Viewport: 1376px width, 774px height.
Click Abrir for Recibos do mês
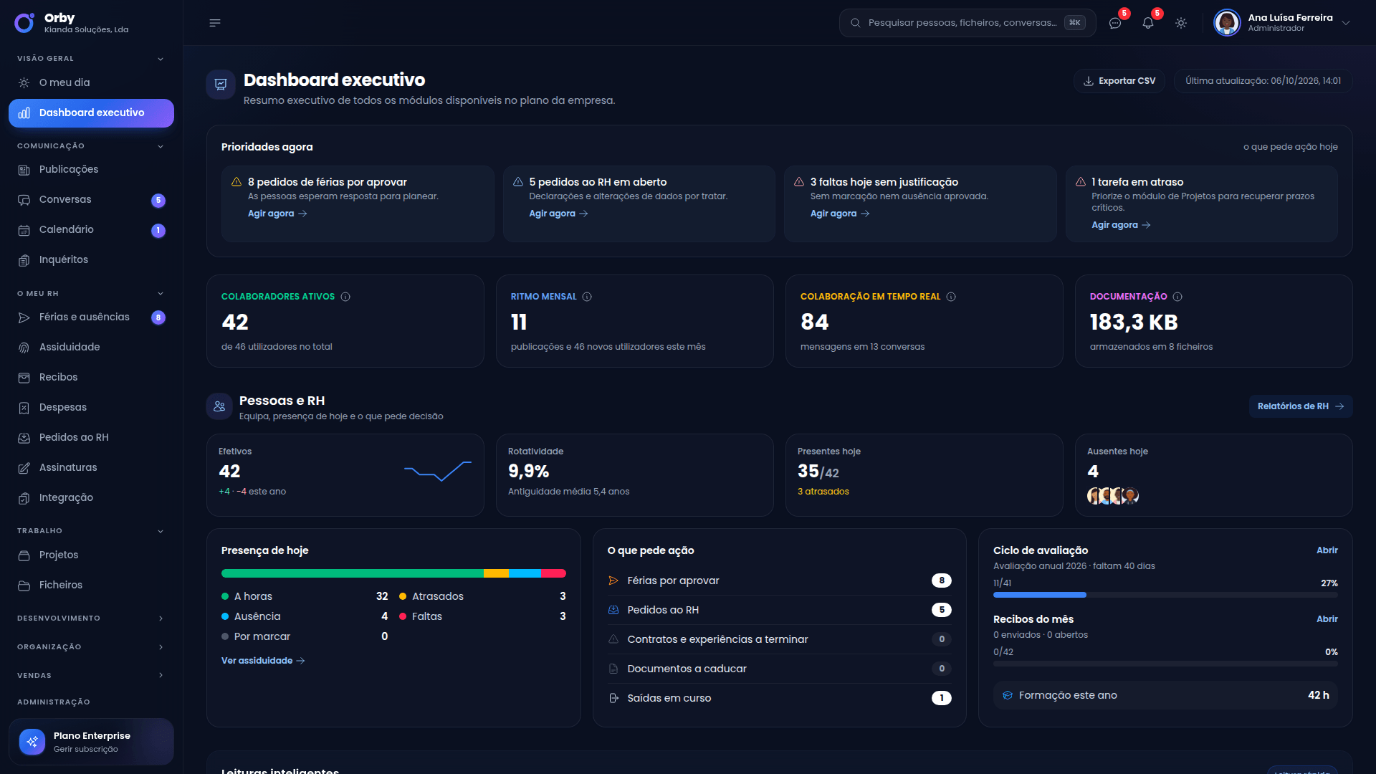pos(1327,619)
